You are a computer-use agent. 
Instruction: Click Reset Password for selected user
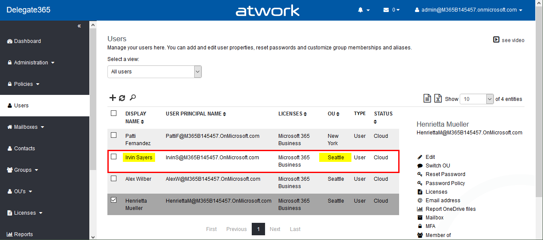445,174
